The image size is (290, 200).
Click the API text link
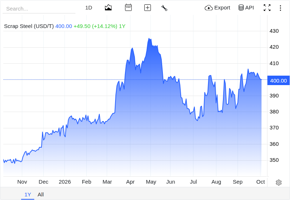[x=250, y=8]
